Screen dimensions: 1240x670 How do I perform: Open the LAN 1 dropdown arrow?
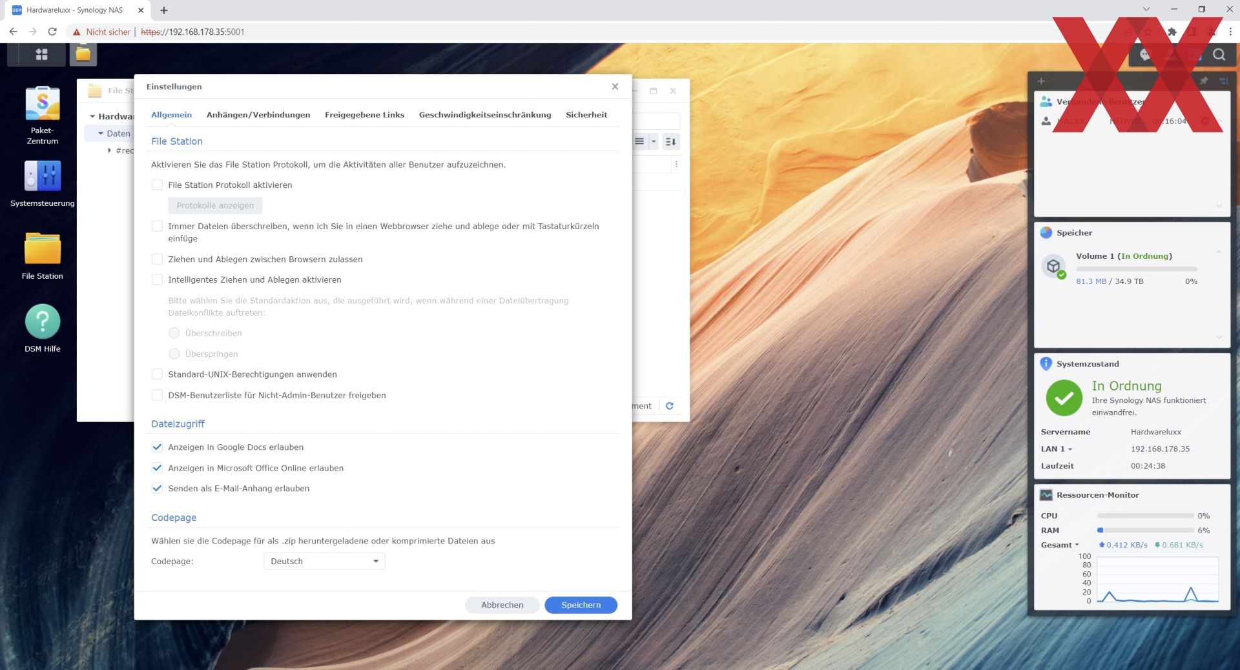point(1070,449)
